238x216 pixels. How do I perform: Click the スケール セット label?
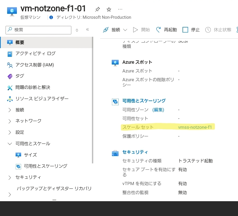(x=138, y=127)
